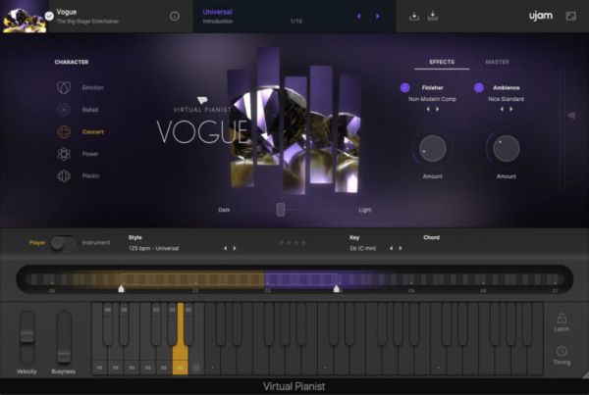Image resolution: width=589 pixels, height=395 pixels.
Task: Open the 125 bpm - Universal style menu
Action: (153, 248)
